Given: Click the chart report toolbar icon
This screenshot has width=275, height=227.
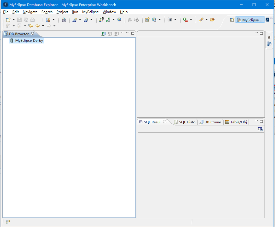Looking at the screenshot, I should click(x=147, y=20).
